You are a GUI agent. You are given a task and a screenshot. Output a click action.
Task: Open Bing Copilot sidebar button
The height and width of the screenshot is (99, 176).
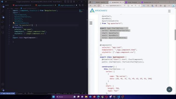[x=174, y=5]
